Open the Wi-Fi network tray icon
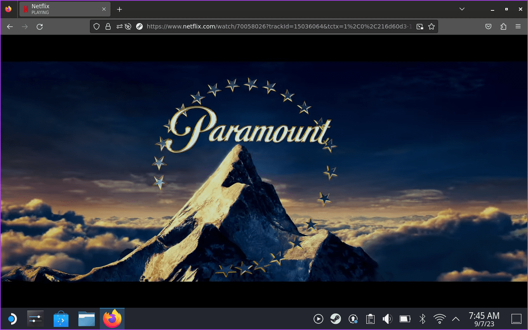The image size is (528, 330). tap(439, 318)
